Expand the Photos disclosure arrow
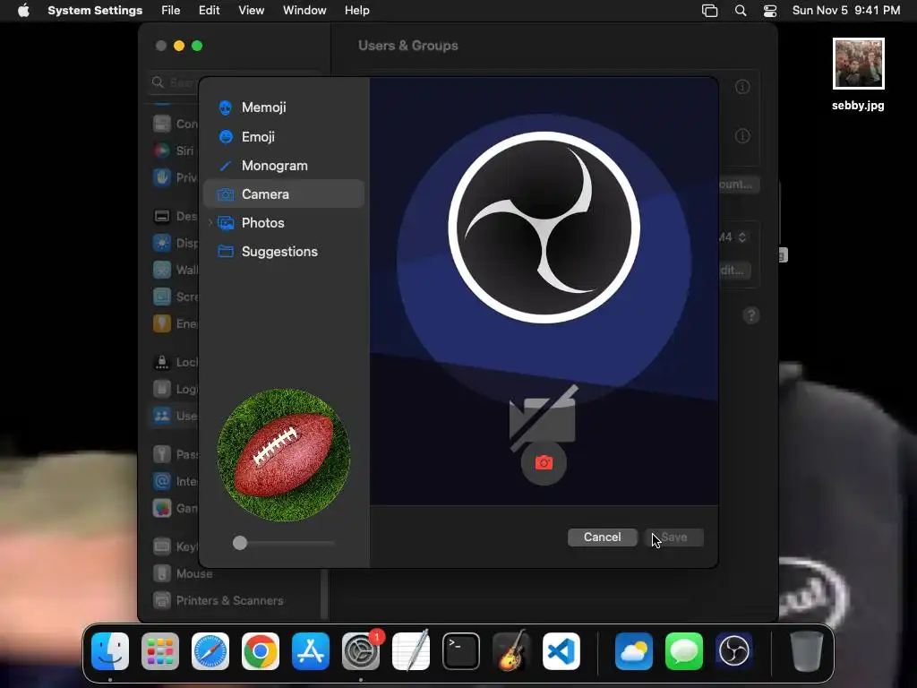 [210, 222]
